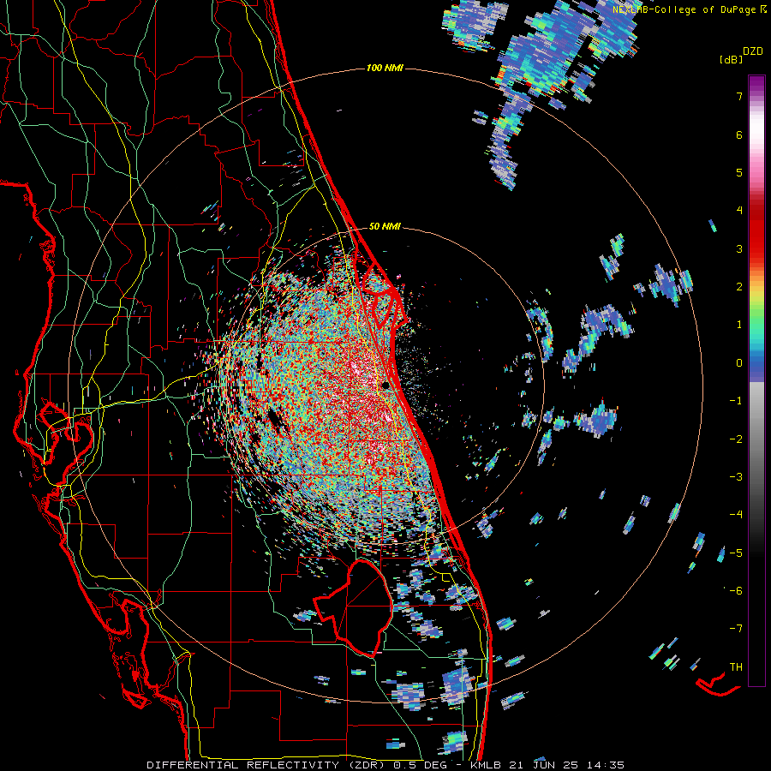
Task: Click the "1" tick on the color scale
Action: [739, 325]
